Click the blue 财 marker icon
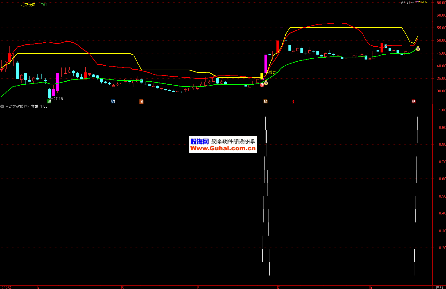Viewport: 446px width, 289px height. click(x=113, y=102)
